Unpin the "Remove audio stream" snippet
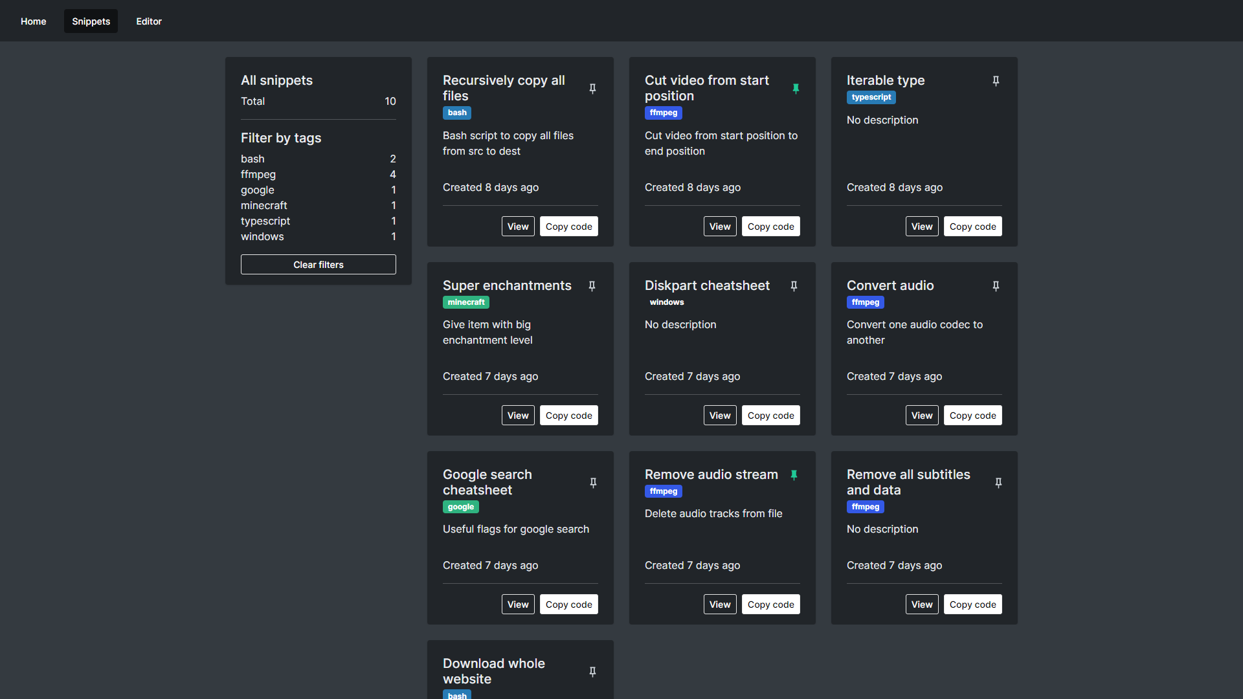 794,474
